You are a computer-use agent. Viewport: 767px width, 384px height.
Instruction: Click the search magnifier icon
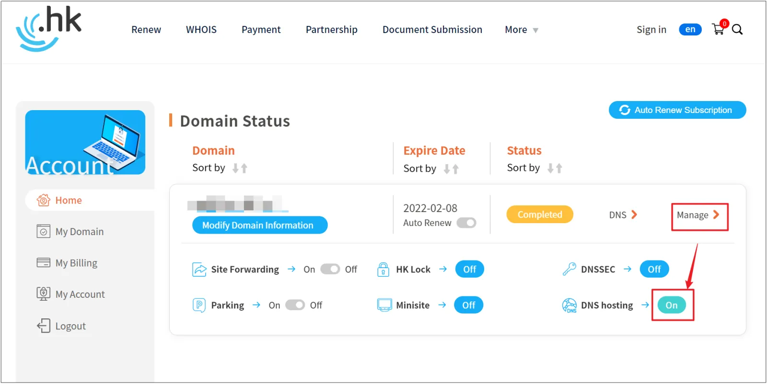[x=737, y=30]
